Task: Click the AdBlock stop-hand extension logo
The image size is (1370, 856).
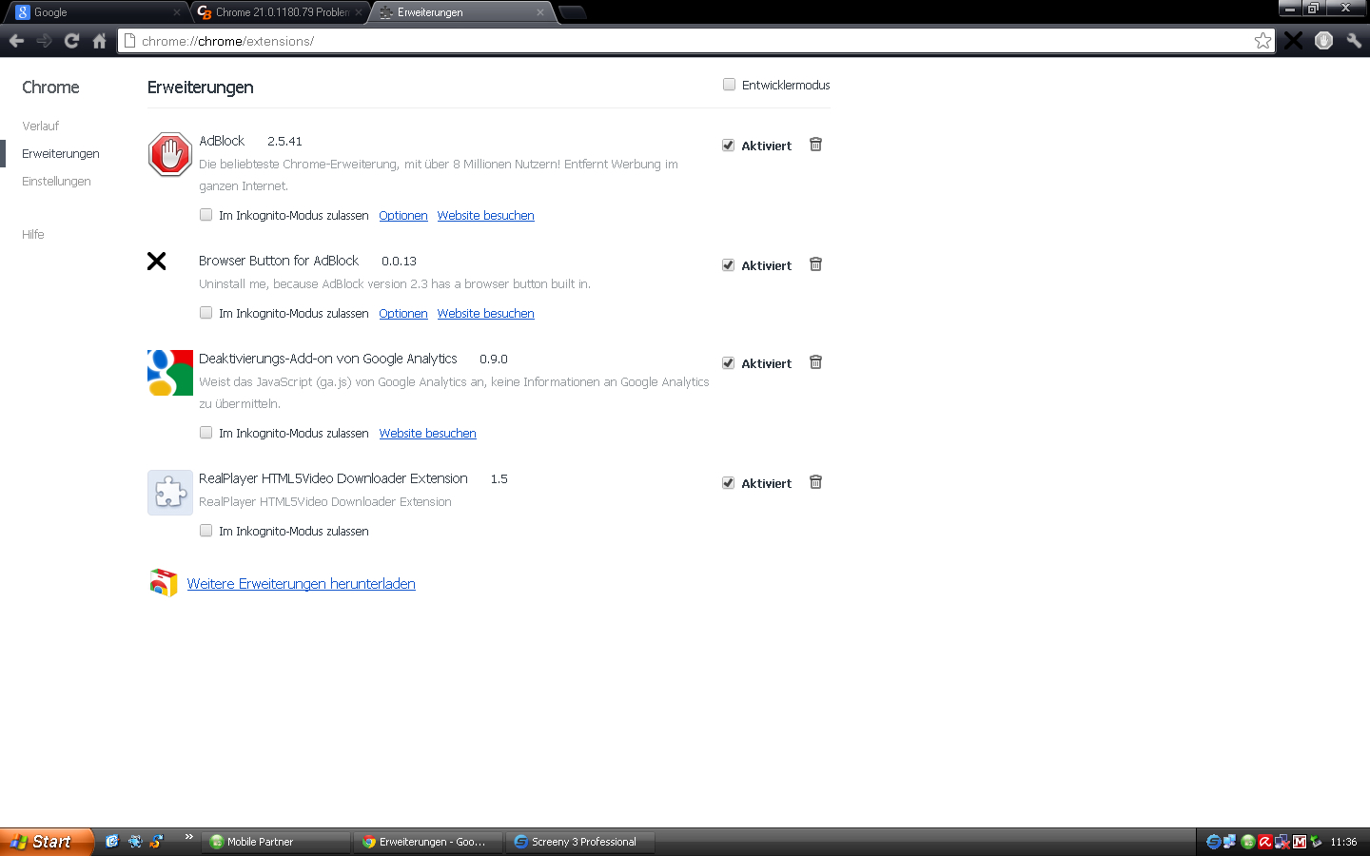Action: (x=170, y=154)
